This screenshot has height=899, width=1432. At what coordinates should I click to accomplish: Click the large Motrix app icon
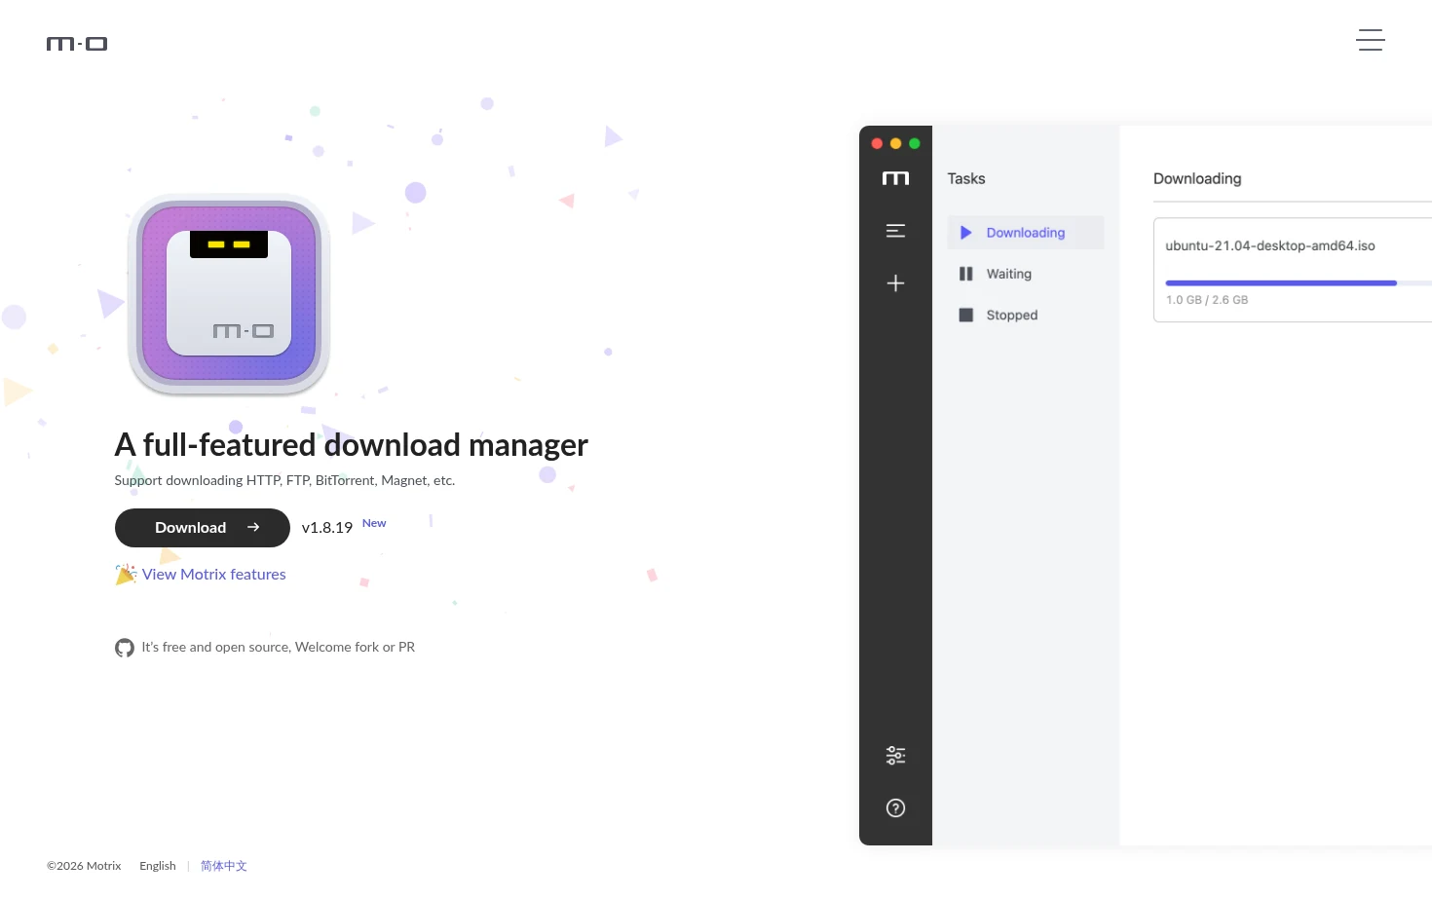(x=229, y=294)
